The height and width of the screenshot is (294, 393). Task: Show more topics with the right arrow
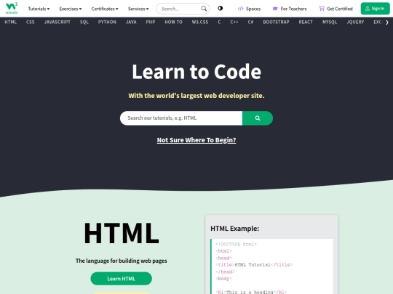(387, 23)
